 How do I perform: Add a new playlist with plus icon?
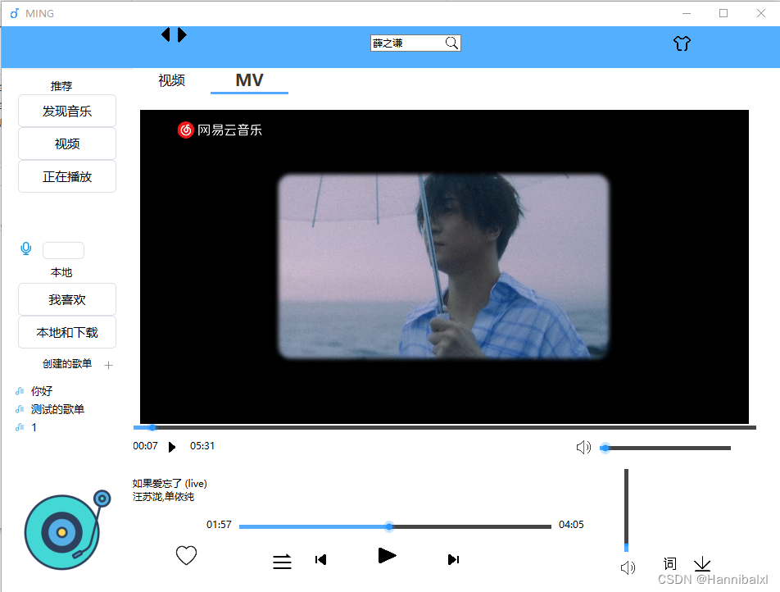[x=108, y=365]
